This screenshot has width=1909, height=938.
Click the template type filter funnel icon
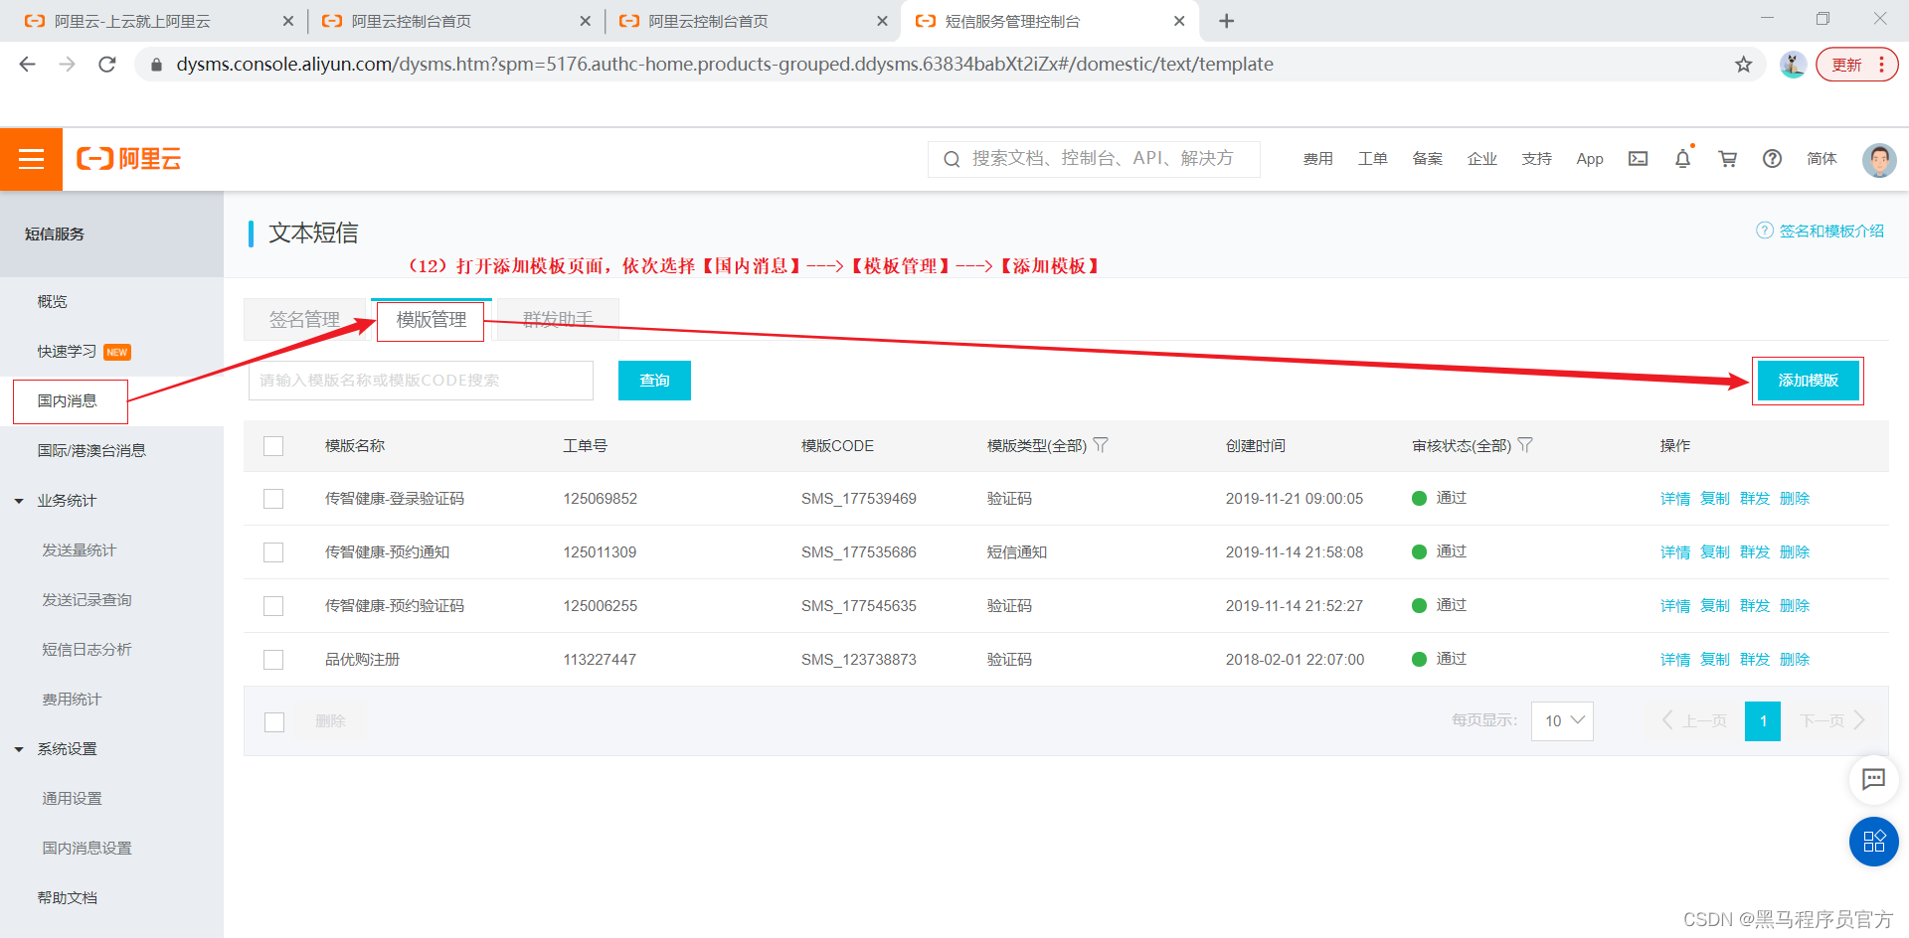coord(1101,445)
